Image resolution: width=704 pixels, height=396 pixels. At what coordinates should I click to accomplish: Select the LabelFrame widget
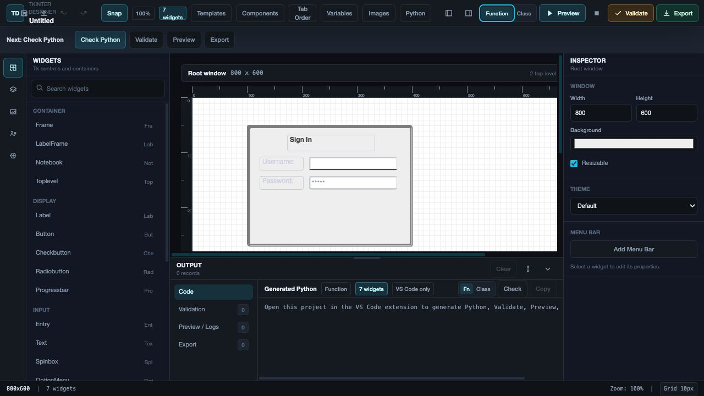[95, 144]
